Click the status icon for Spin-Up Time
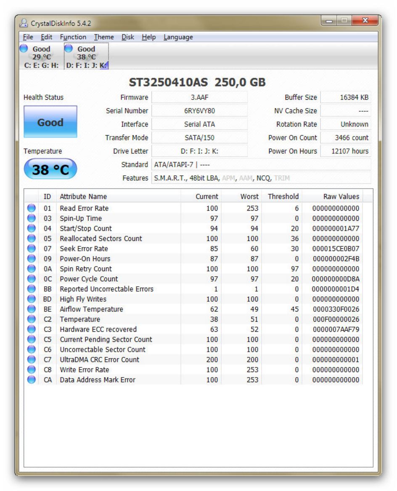This screenshot has height=491, width=397. 32,218
